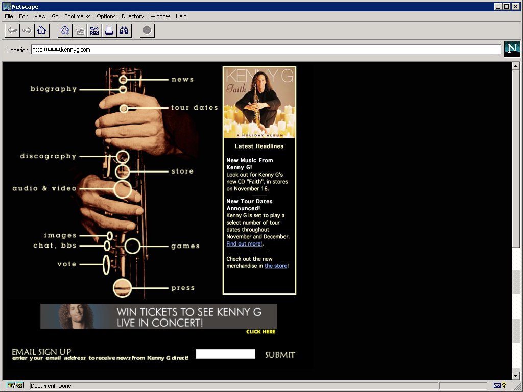Open the Bookmarks menu
The height and width of the screenshot is (392, 523).
(x=77, y=16)
